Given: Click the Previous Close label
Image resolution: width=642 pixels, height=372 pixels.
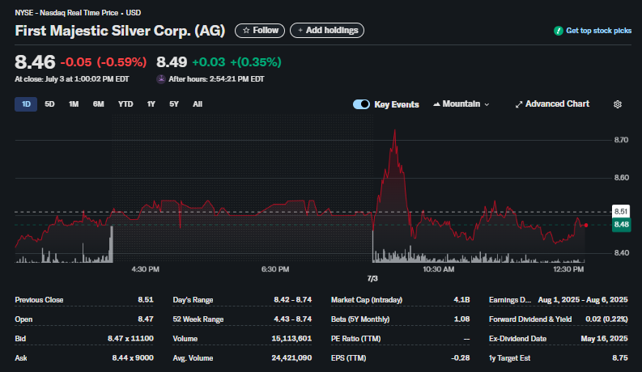Looking at the screenshot, I should 39,300.
